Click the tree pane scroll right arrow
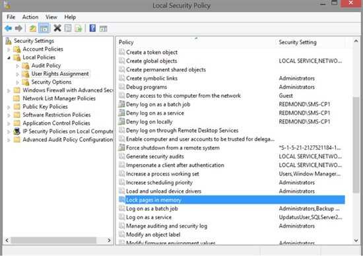This screenshot has height=256, width=363. coord(109,240)
